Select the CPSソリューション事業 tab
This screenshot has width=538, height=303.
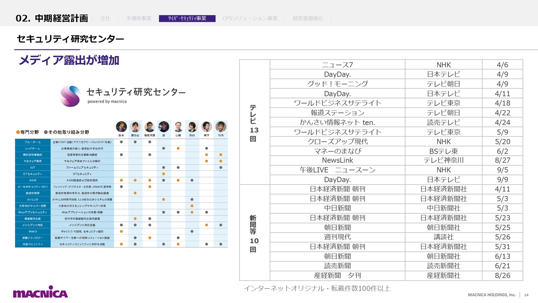pyautogui.click(x=250, y=19)
